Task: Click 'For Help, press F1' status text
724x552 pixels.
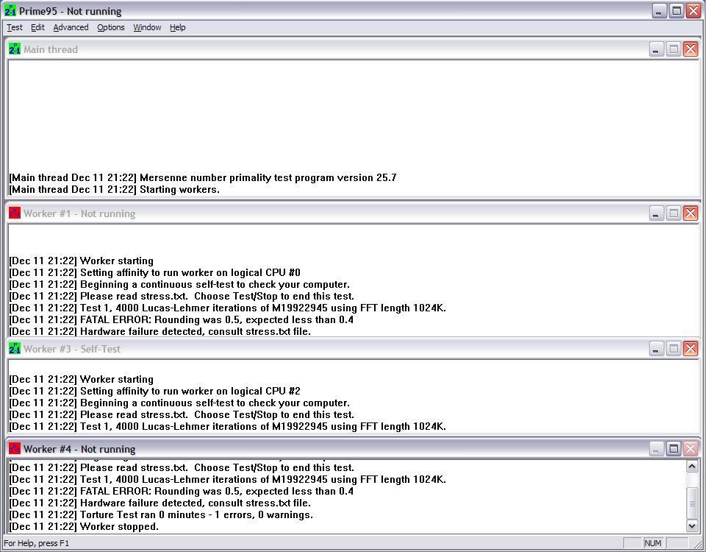Action: pyautogui.click(x=37, y=543)
